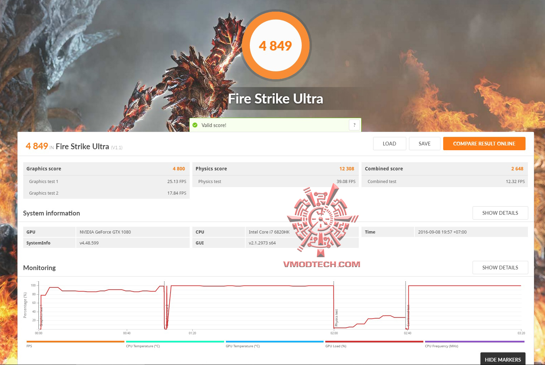The height and width of the screenshot is (365, 545).
Task: Click the green valid score checkmark icon
Action: [195, 125]
